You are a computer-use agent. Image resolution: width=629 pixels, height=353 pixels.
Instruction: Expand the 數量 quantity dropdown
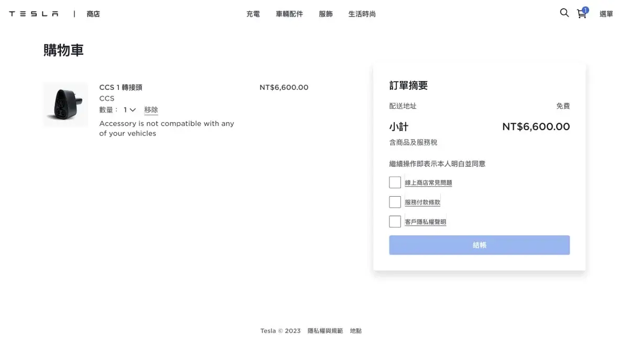point(129,110)
